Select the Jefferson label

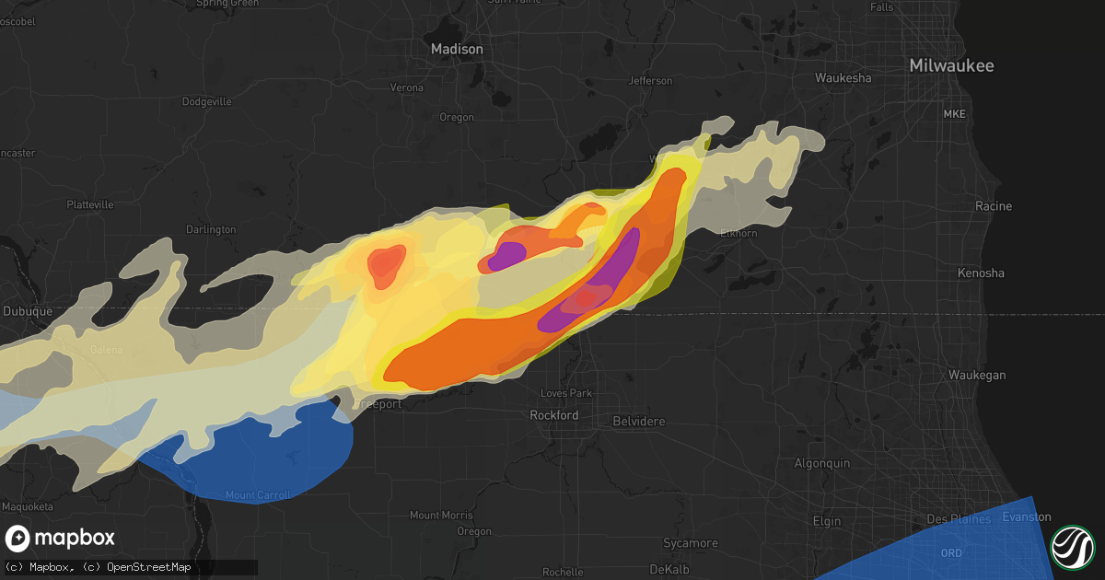[x=650, y=81]
